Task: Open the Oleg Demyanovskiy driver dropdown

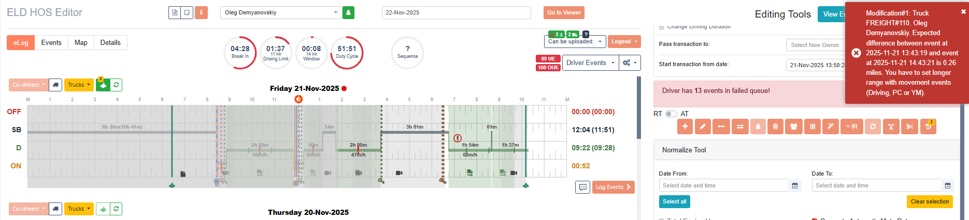Action: click(280, 12)
